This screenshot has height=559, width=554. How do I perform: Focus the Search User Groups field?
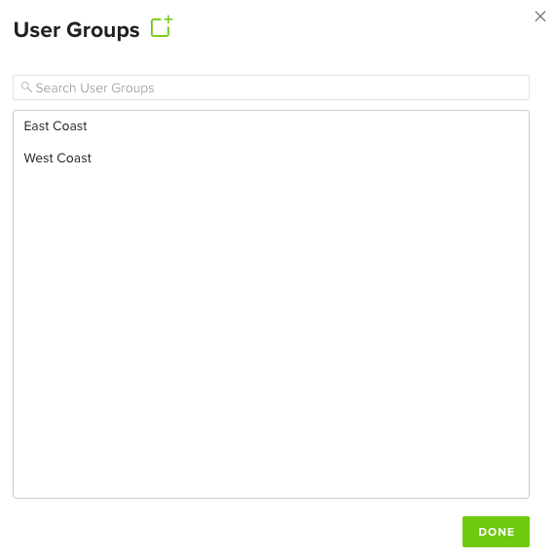click(x=271, y=87)
